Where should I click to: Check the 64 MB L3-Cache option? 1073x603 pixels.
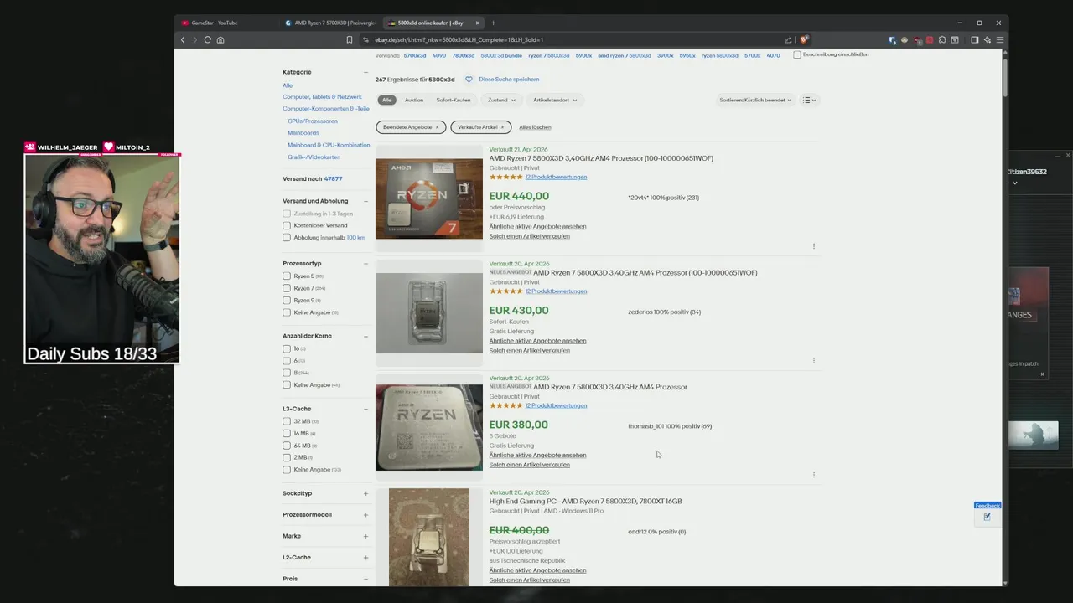click(x=287, y=446)
